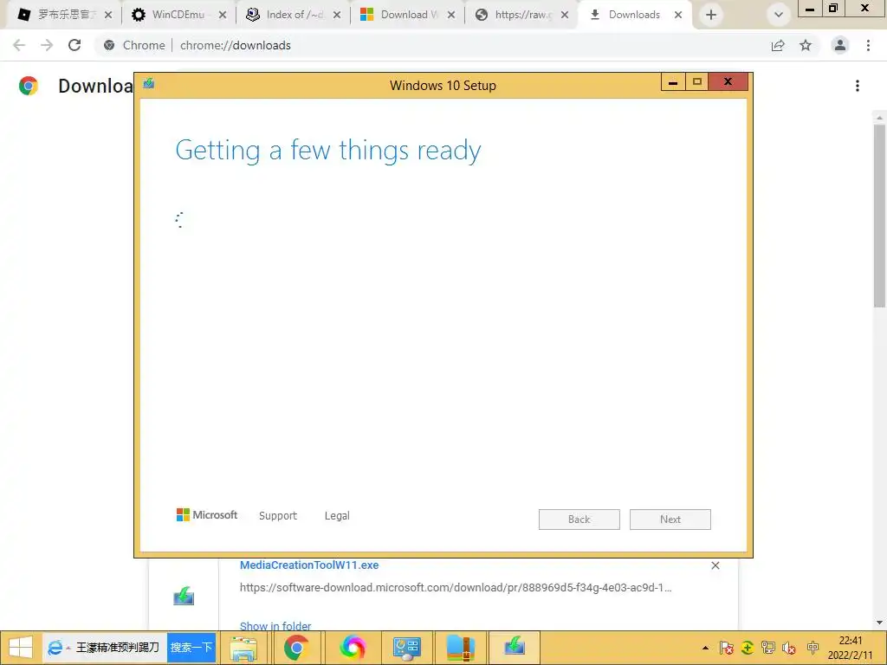887x665 pixels.
Task: Open the clock showing 22:41
Action: tap(851, 648)
